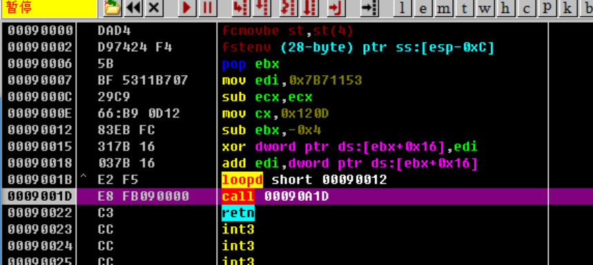Select 'loopd short 00090012' instruction
This screenshot has width=593, height=265.
point(304,180)
